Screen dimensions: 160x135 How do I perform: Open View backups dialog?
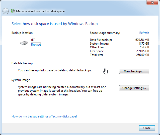tap(134, 71)
